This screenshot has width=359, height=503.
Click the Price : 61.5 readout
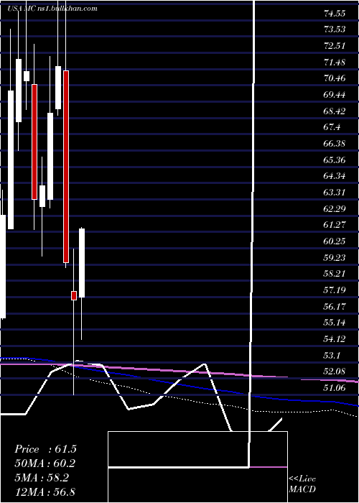coord(45,449)
